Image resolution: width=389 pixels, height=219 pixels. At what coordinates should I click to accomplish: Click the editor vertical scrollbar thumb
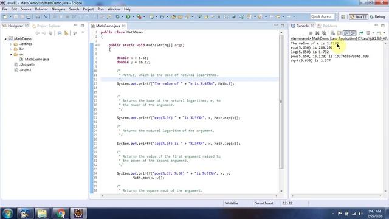281,102
